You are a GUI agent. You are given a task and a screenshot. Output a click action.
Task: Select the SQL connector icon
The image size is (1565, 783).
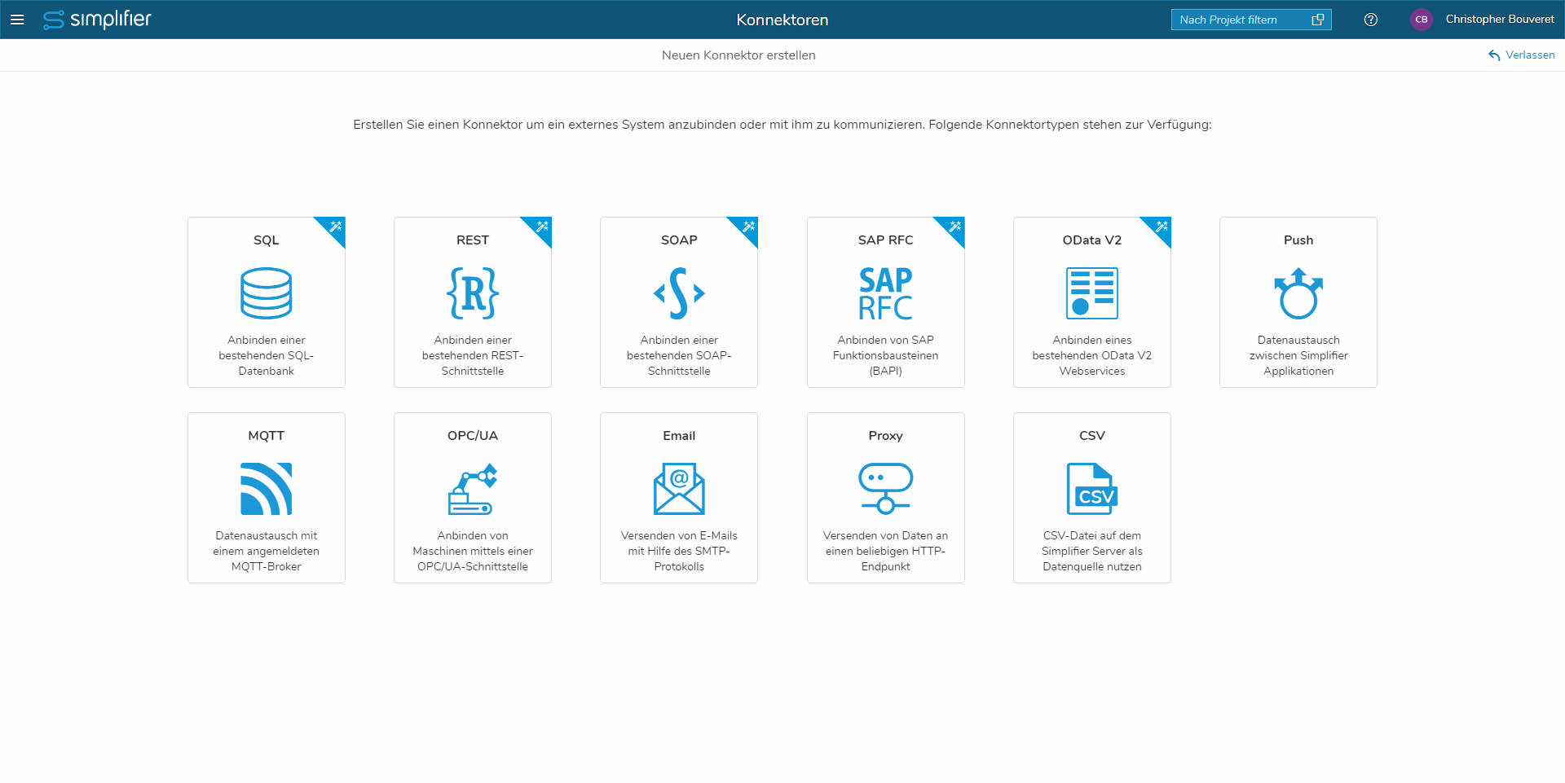pos(266,294)
